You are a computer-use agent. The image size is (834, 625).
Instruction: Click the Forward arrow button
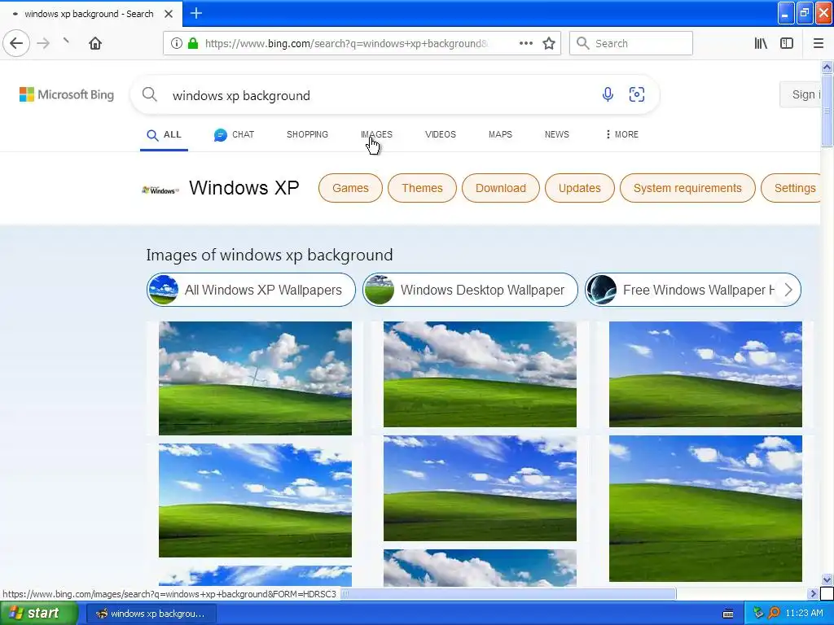(43, 43)
